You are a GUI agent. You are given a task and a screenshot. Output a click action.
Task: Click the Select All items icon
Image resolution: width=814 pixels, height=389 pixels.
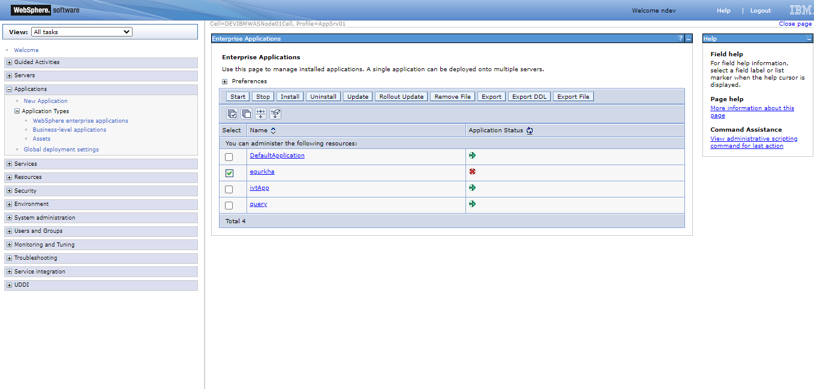tap(232, 114)
